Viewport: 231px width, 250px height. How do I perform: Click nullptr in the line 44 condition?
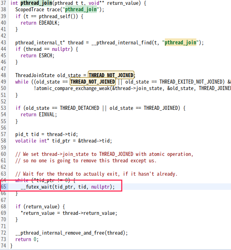pyautogui.click(x=61, y=49)
